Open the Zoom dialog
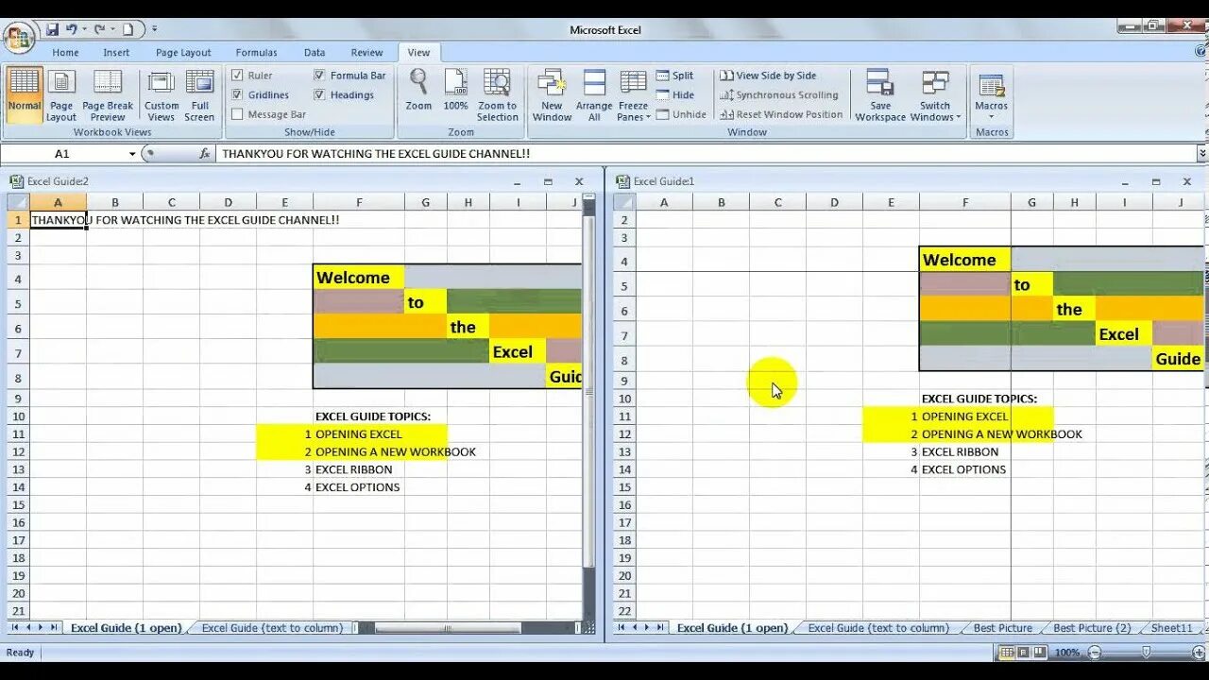1209x680 pixels. click(x=418, y=92)
